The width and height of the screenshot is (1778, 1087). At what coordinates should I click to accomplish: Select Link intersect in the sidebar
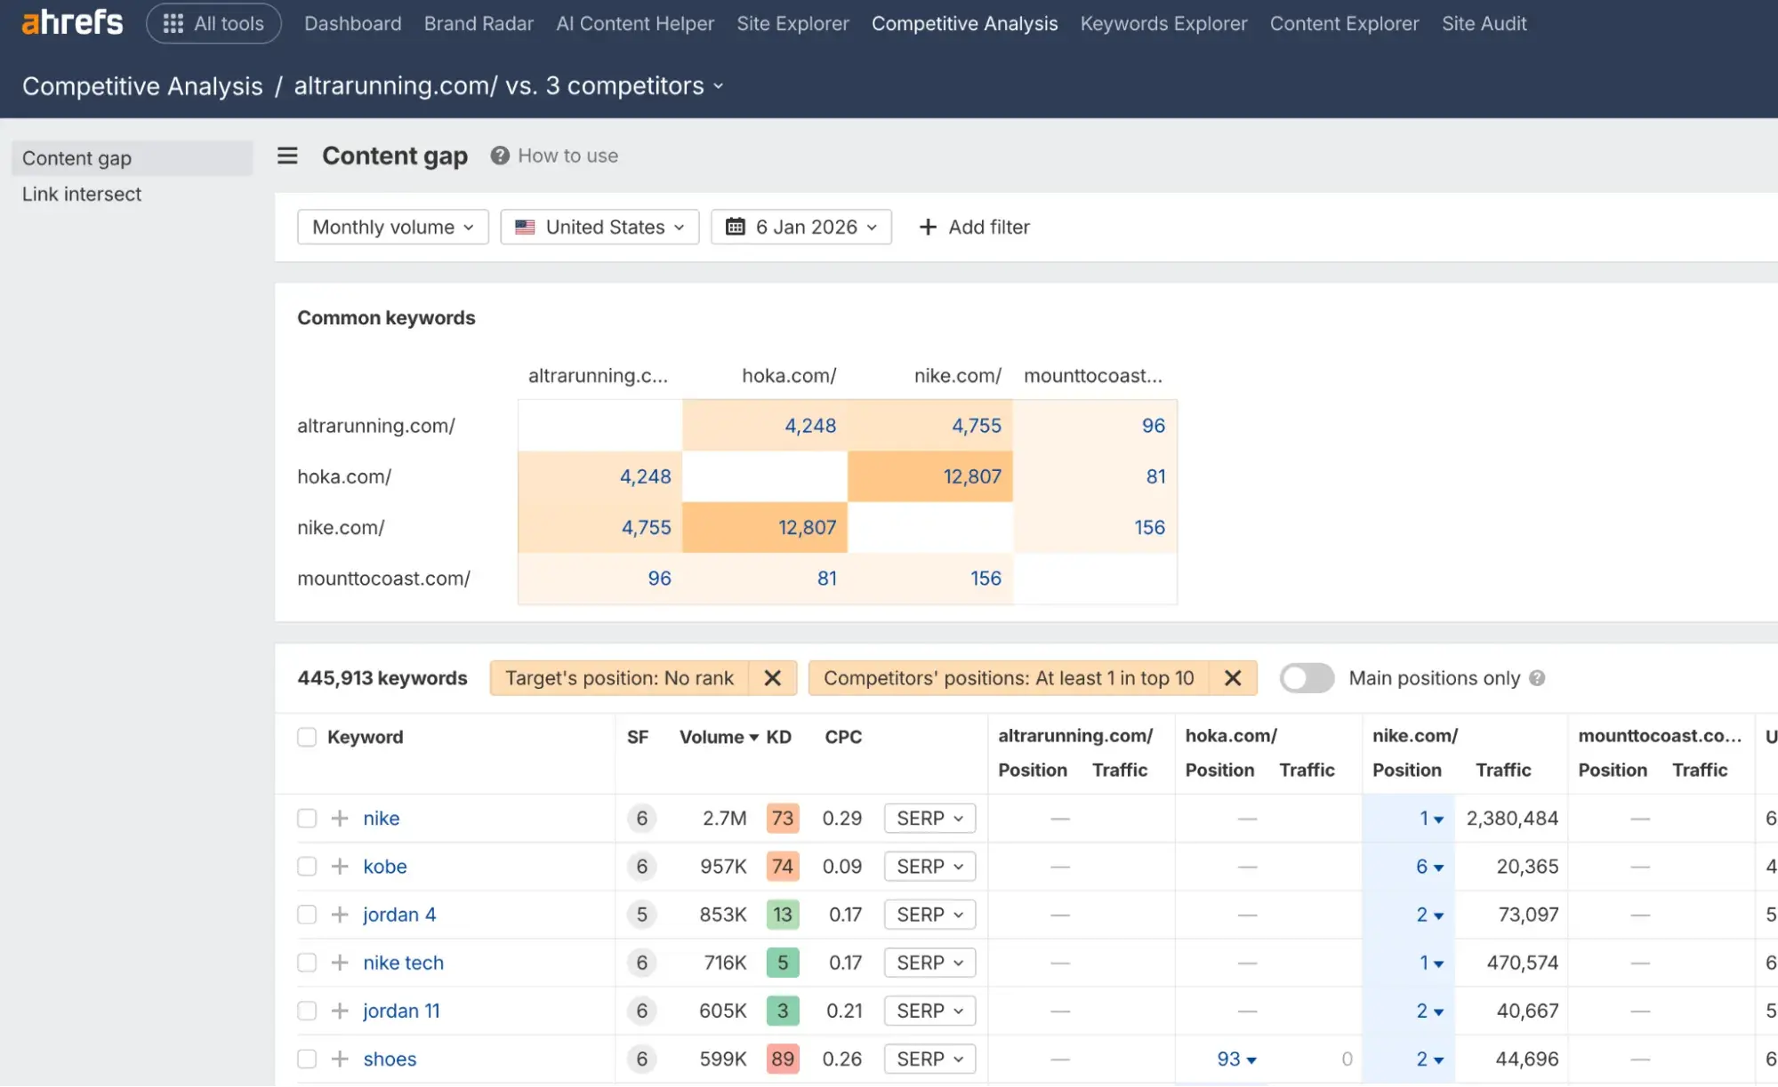pyautogui.click(x=81, y=194)
